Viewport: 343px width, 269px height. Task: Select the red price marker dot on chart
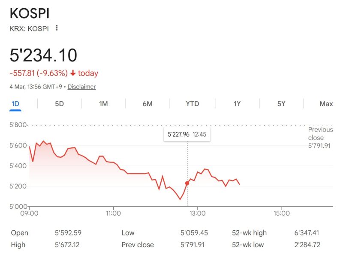tap(187, 183)
